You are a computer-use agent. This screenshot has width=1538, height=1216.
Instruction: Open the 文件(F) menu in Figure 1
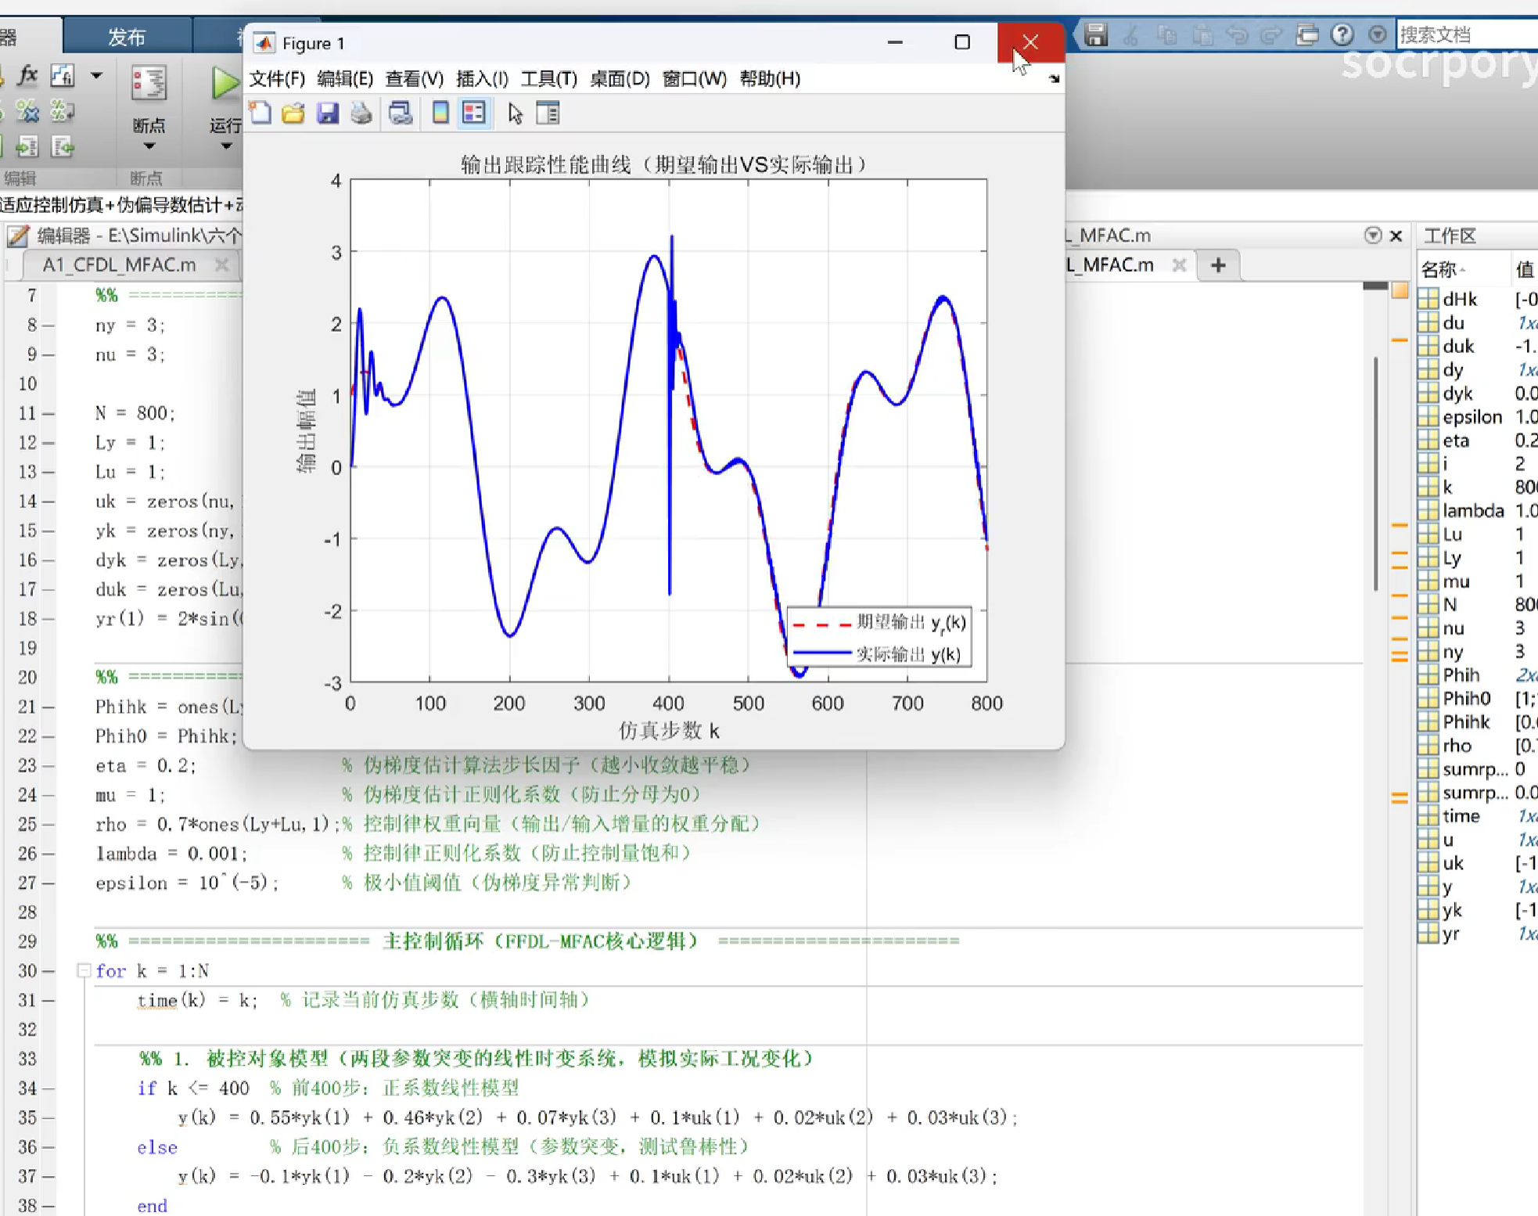click(276, 79)
